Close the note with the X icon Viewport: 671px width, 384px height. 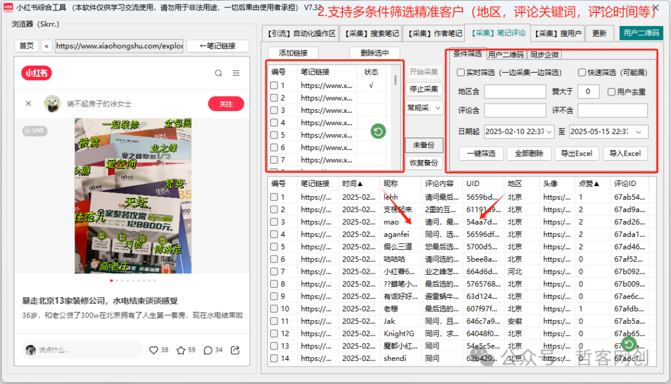[28, 104]
